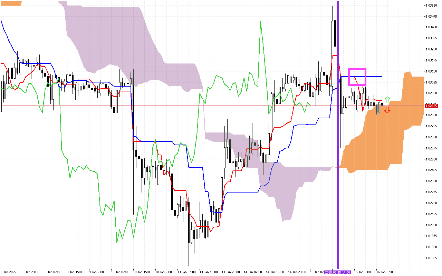
Task: Click the 1.02500 price axis label
Action: tap(432, 159)
